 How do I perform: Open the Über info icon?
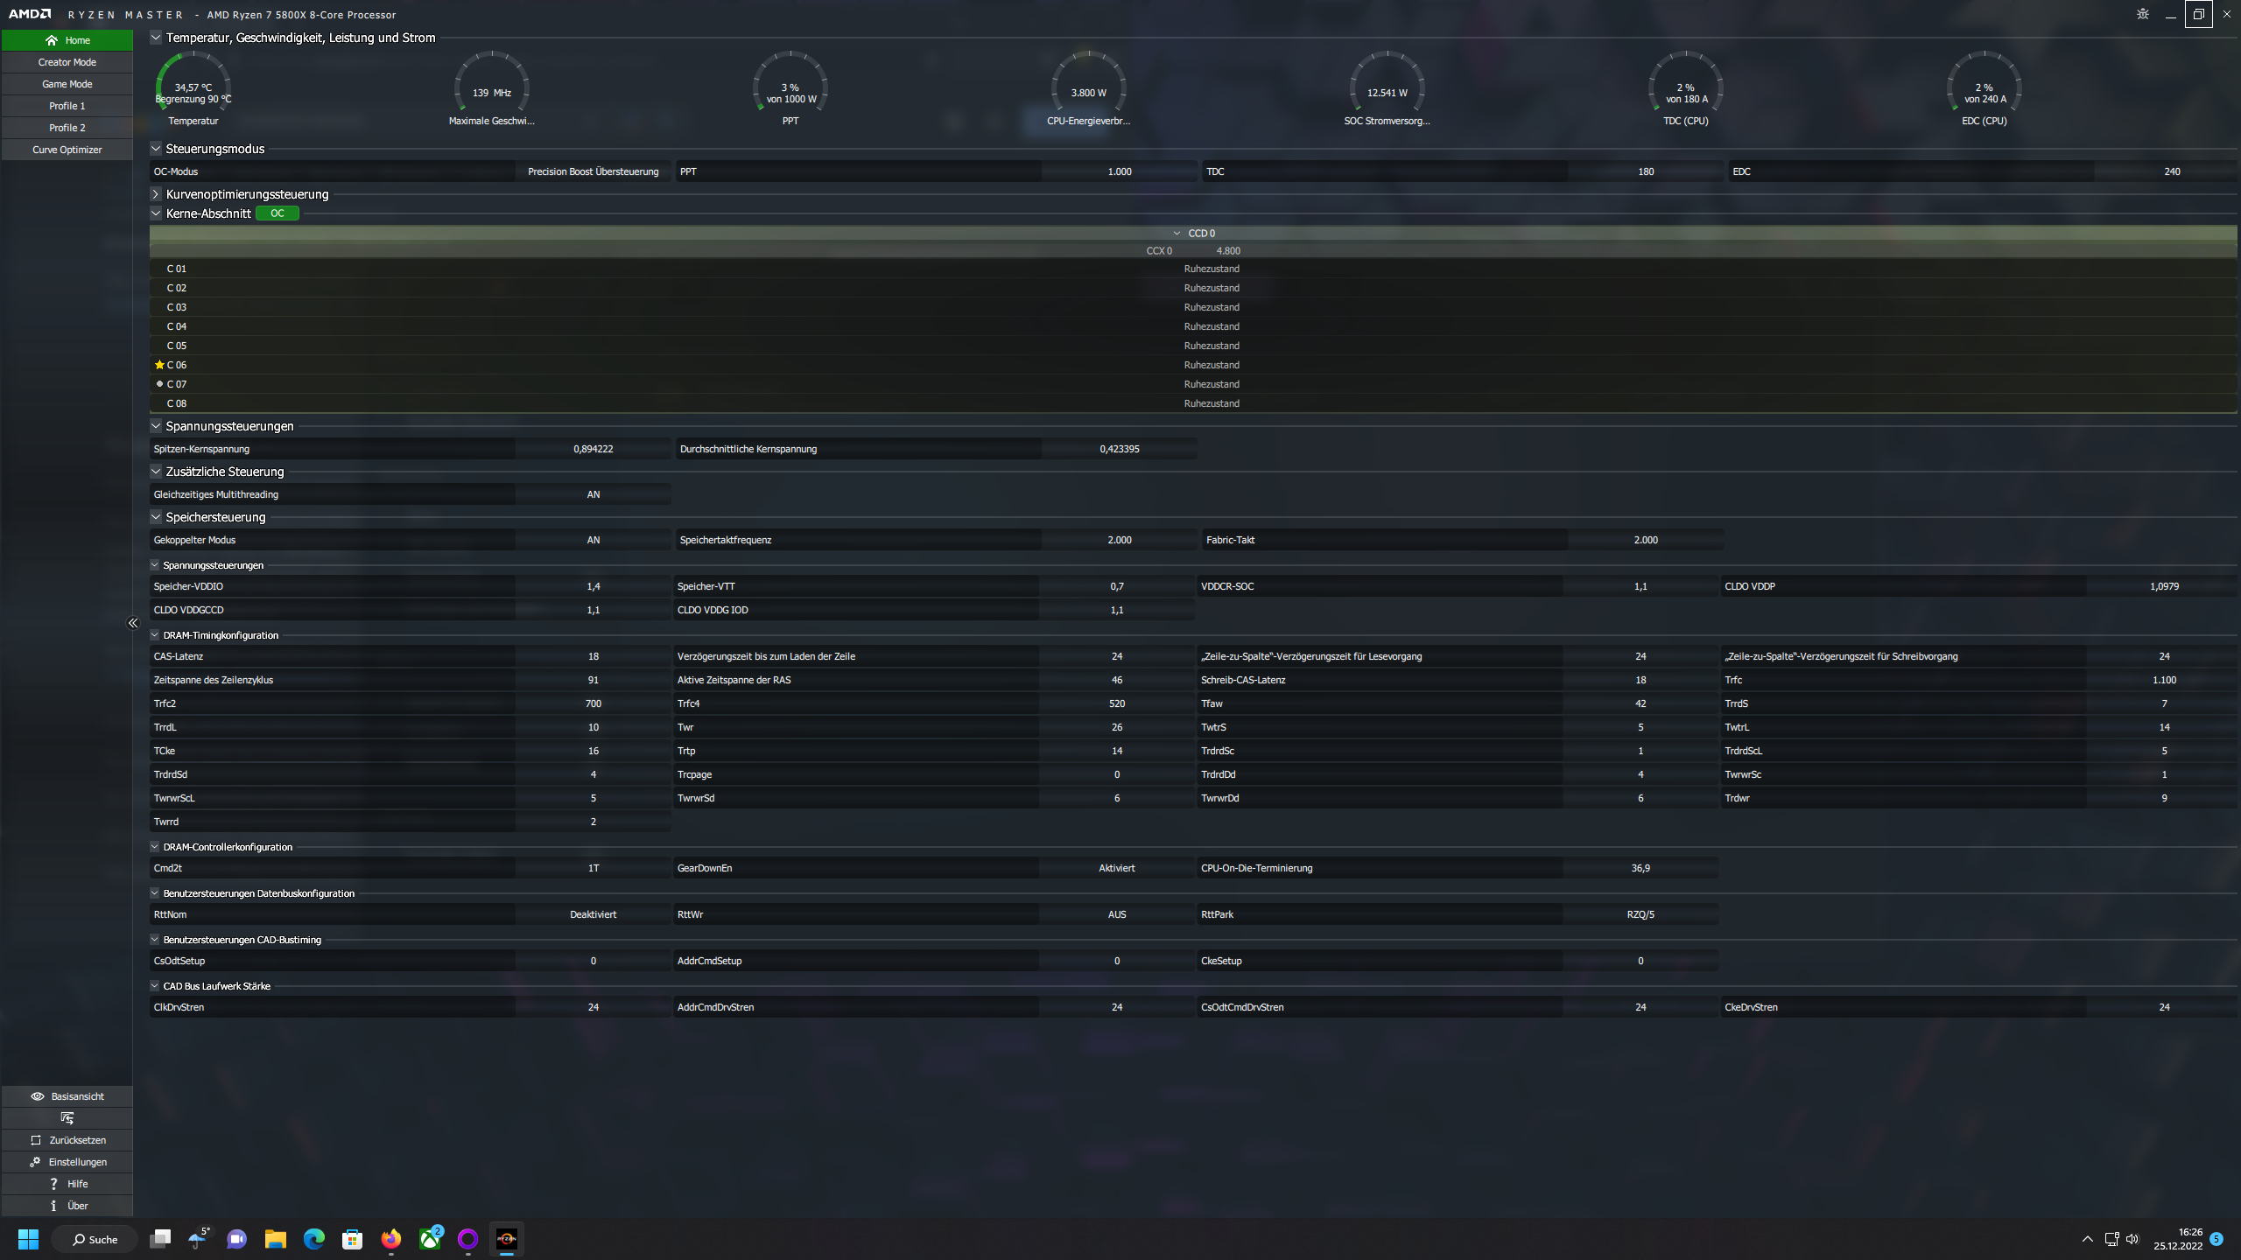(53, 1206)
